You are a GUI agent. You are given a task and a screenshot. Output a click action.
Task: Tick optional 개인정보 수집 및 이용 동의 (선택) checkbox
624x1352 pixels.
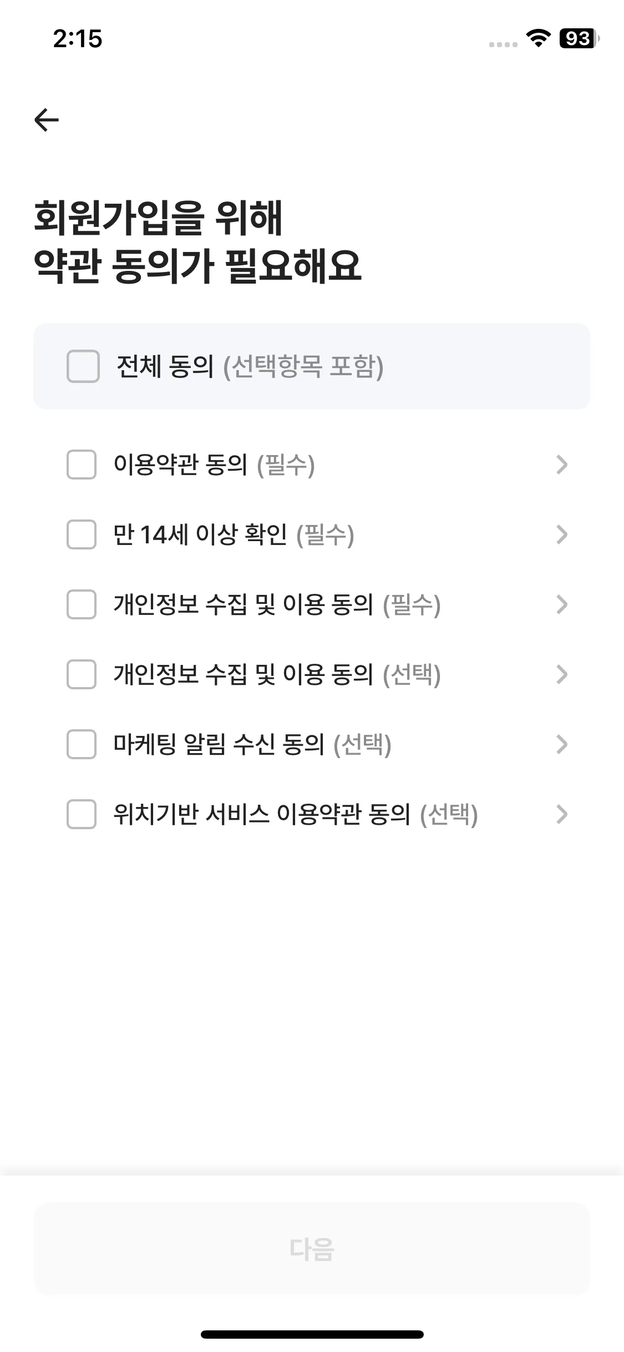[82, 674]
